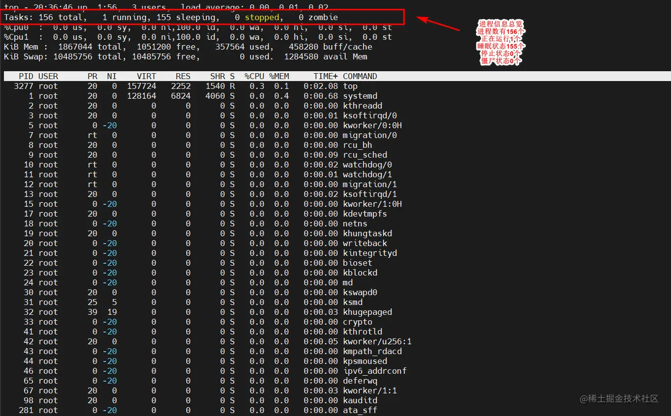Click the 155 sleeping text
Image resolution: width=671 pixels, height=416 pixels.
[x=186, y=17]
